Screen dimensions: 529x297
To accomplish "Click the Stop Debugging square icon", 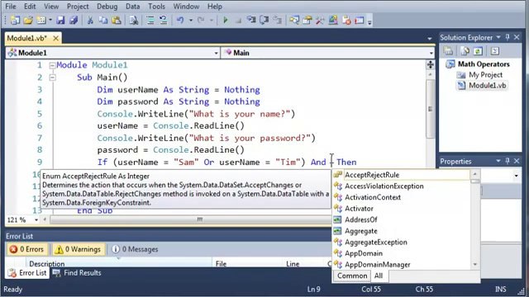I will click(239, 21).
